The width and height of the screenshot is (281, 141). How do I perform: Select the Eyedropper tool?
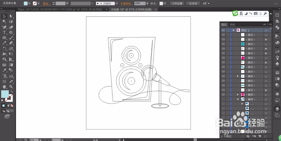(x=4, y=70)
